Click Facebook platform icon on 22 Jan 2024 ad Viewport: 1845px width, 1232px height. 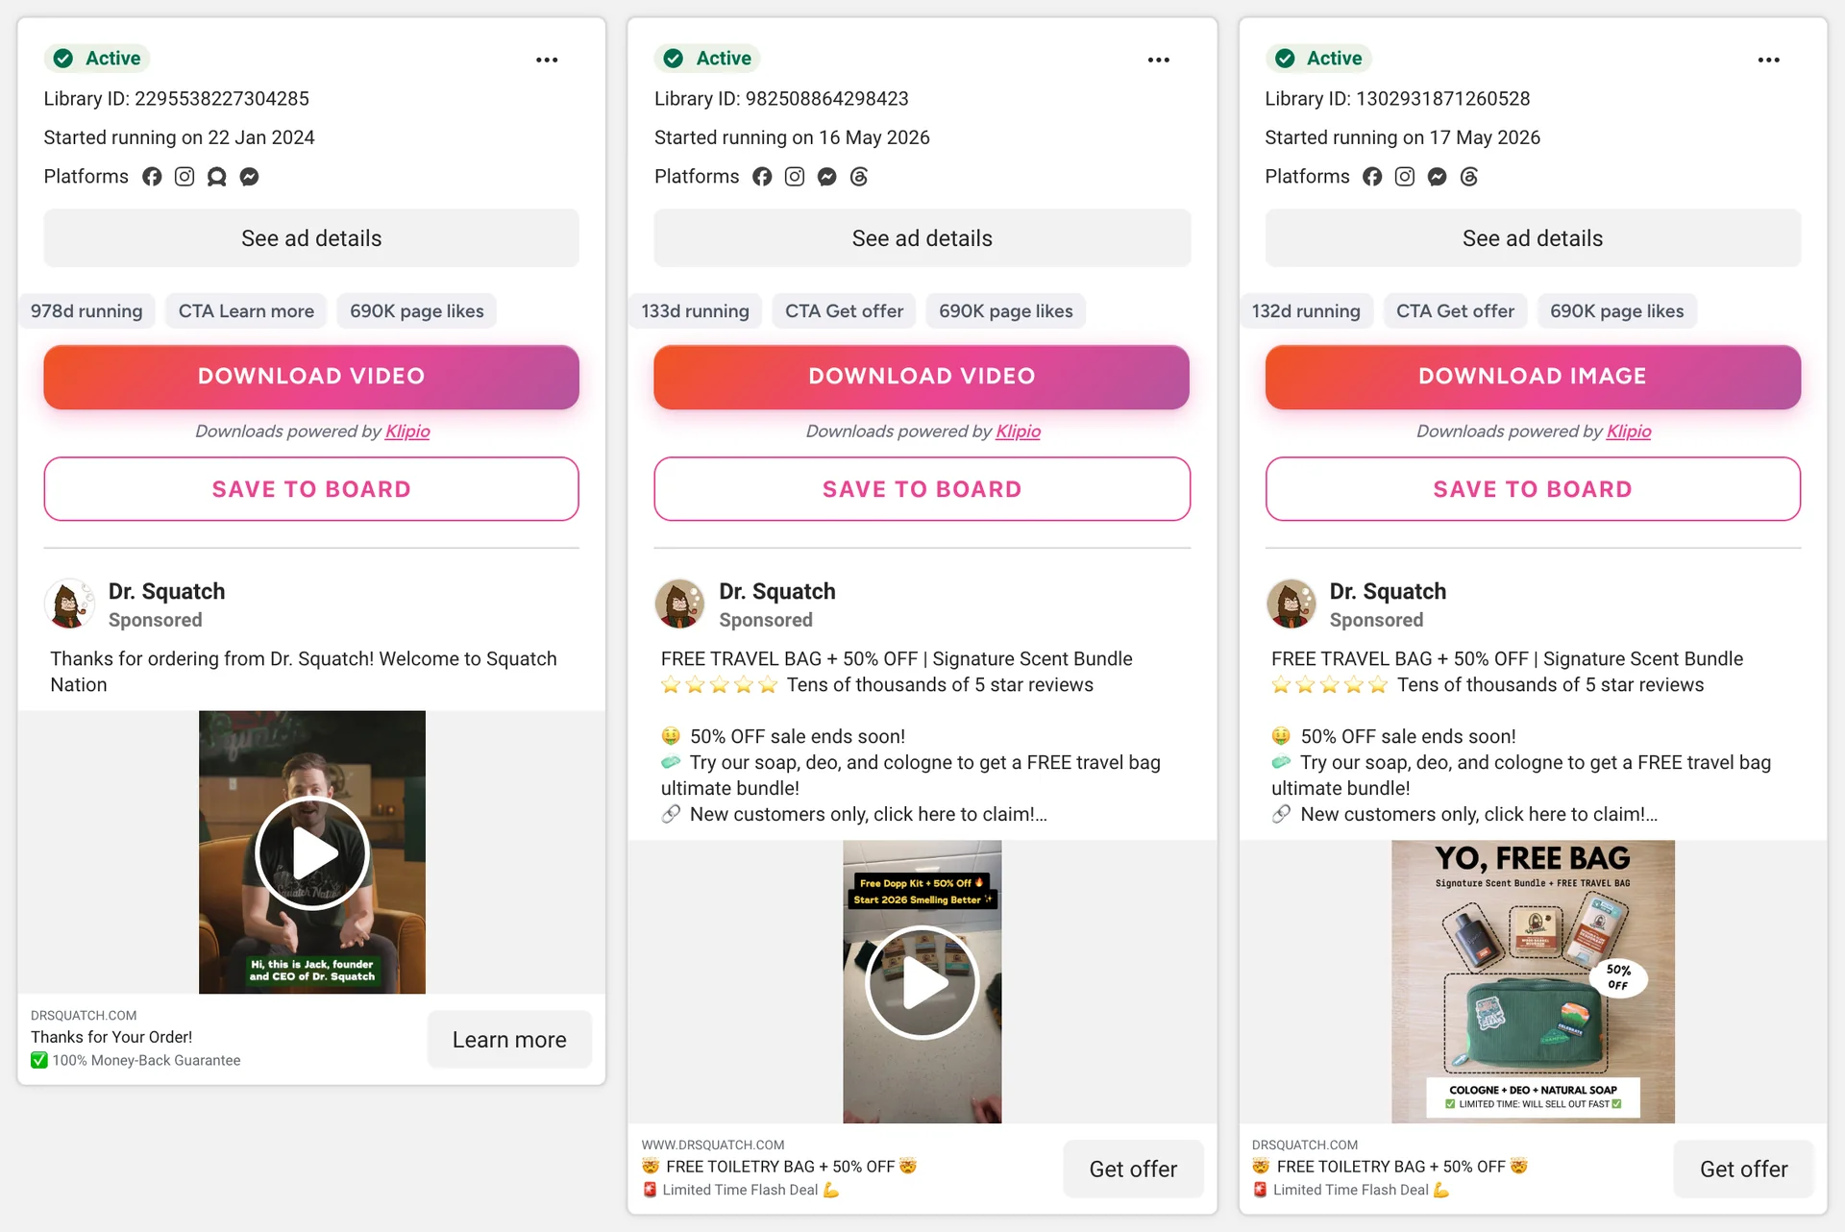(152, 177)
